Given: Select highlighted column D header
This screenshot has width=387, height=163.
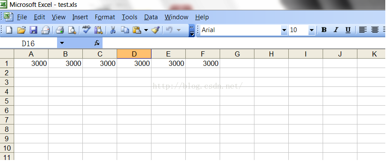Looking at the screenshot, I should click(x=134, y=54).
